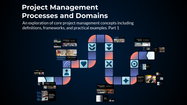Screen dimensions: 187x105
Task: Select the white hexagon end tile
Action: point(150,55)
